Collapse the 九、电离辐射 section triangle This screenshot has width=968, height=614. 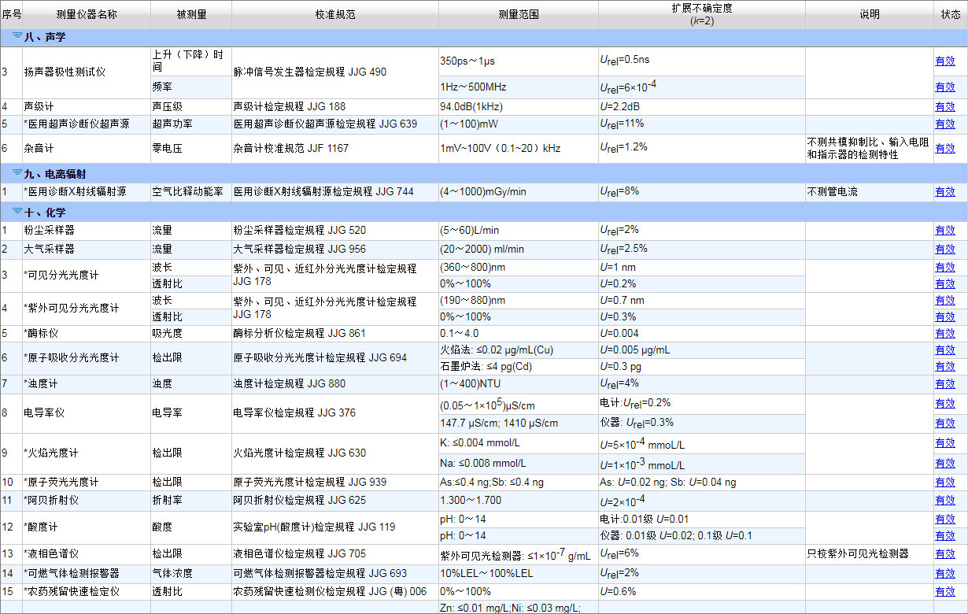tap(17, 172)
